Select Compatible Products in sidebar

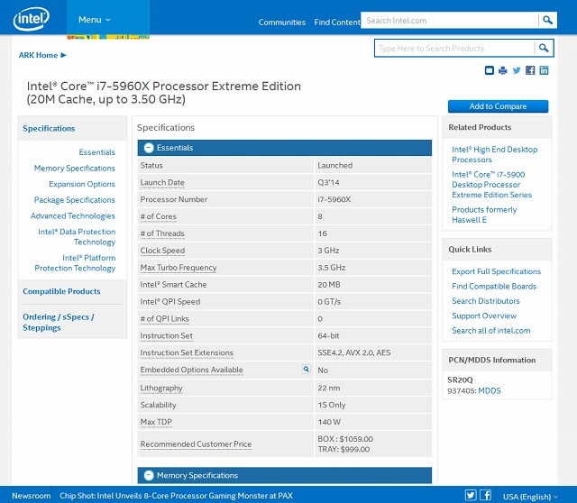(x=61, y=291)
